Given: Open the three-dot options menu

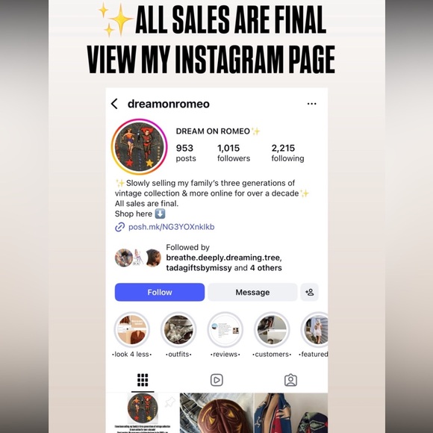Looking at the screenshot, I should pyautogui.click(x=312, y=104).
